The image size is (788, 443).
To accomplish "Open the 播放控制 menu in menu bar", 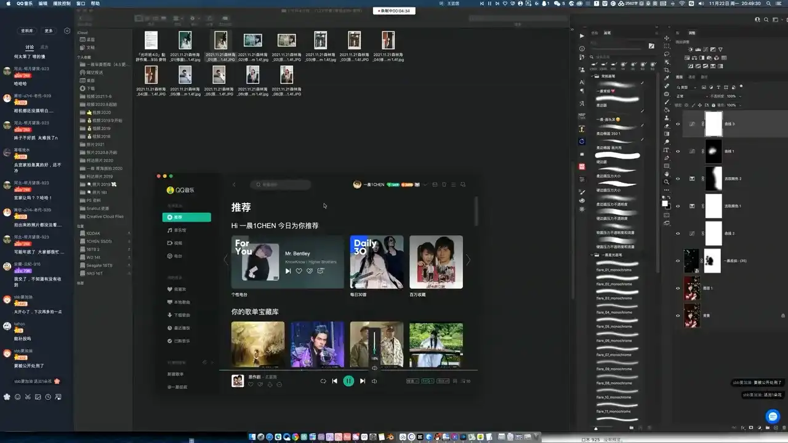I will (x=62, y=4).
